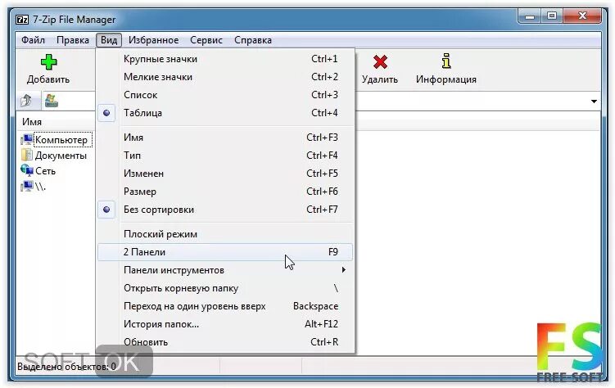Viewport: 615px width, 388px height.
Task: Sort by Изменен in menu
Action: [x=225, y=174]
